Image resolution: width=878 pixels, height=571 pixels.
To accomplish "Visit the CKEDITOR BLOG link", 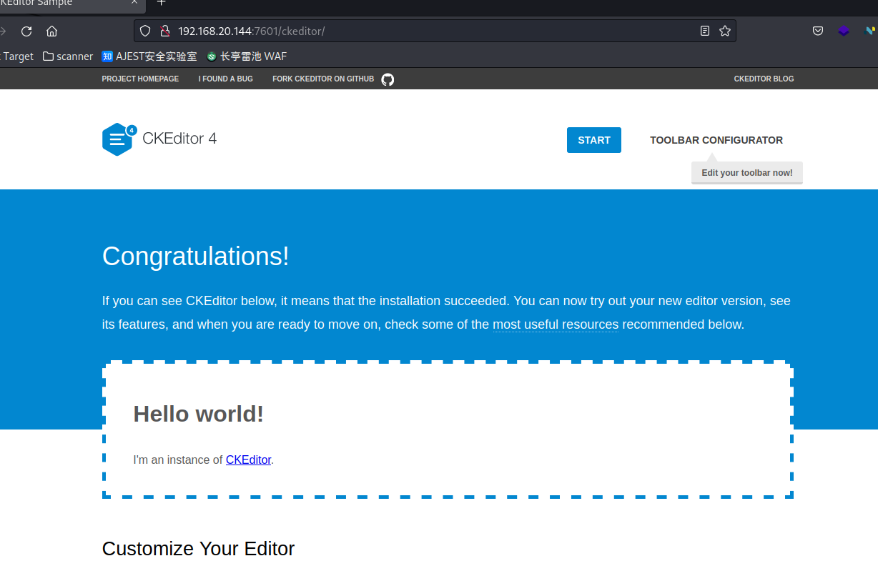I will (x=764, y=79).
